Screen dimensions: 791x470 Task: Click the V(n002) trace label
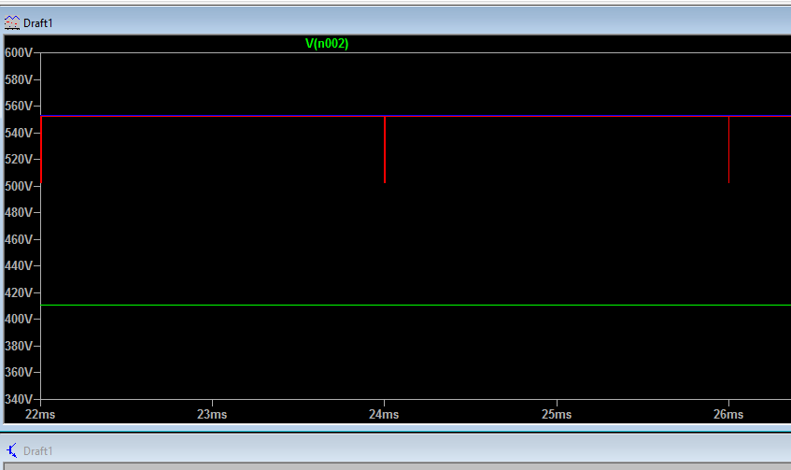327,43
